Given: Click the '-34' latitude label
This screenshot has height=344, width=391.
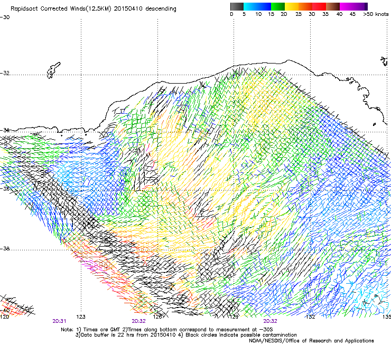Looking at the screenshot, I should pyautogui.click(x=5, y=130).
